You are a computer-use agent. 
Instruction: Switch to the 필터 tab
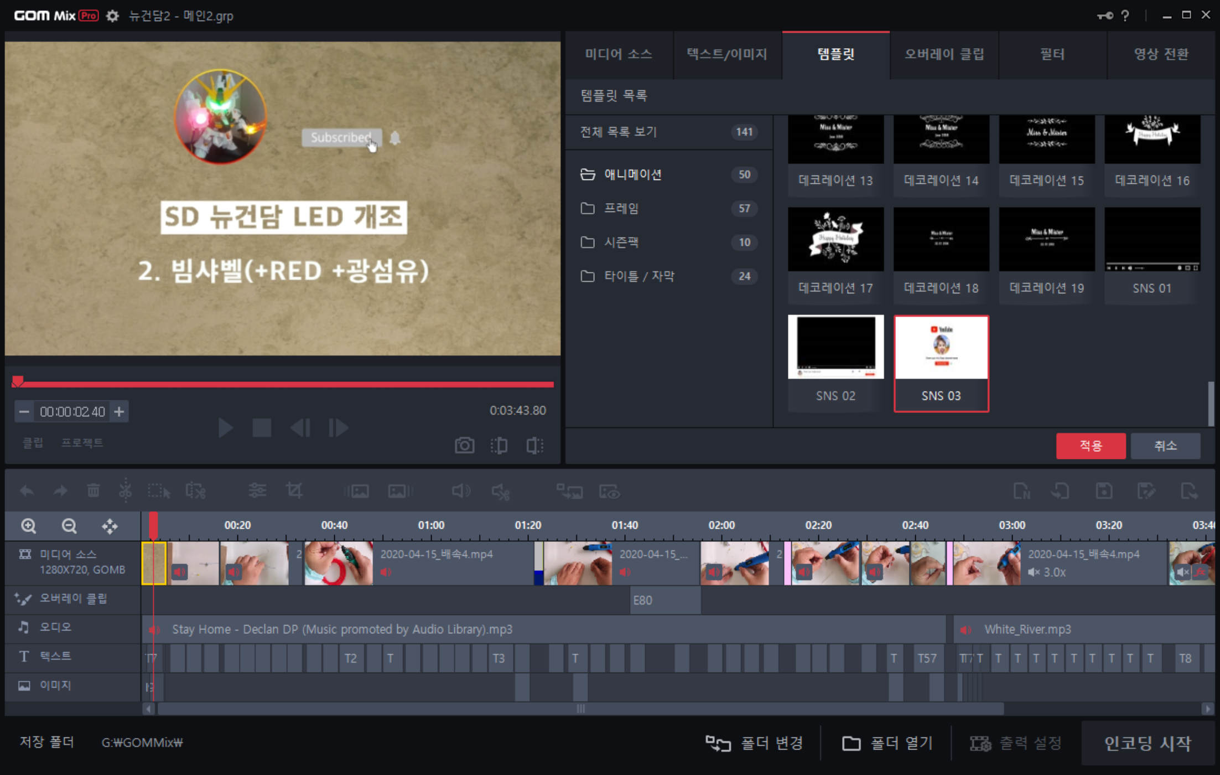point(1052,54)
